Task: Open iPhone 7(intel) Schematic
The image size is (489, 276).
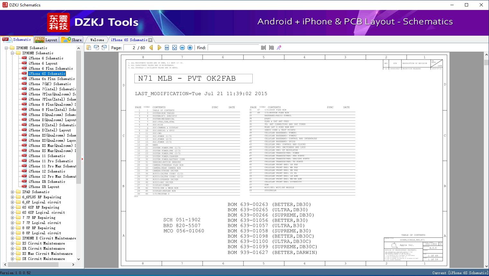Action: click(52, 89)
